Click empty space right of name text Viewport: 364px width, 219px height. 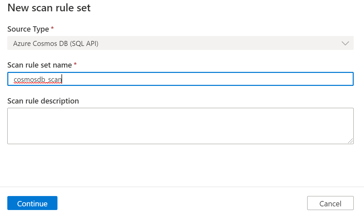point(206,79)
